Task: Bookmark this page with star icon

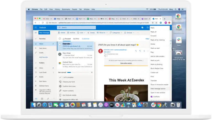Action: point(156,23)
